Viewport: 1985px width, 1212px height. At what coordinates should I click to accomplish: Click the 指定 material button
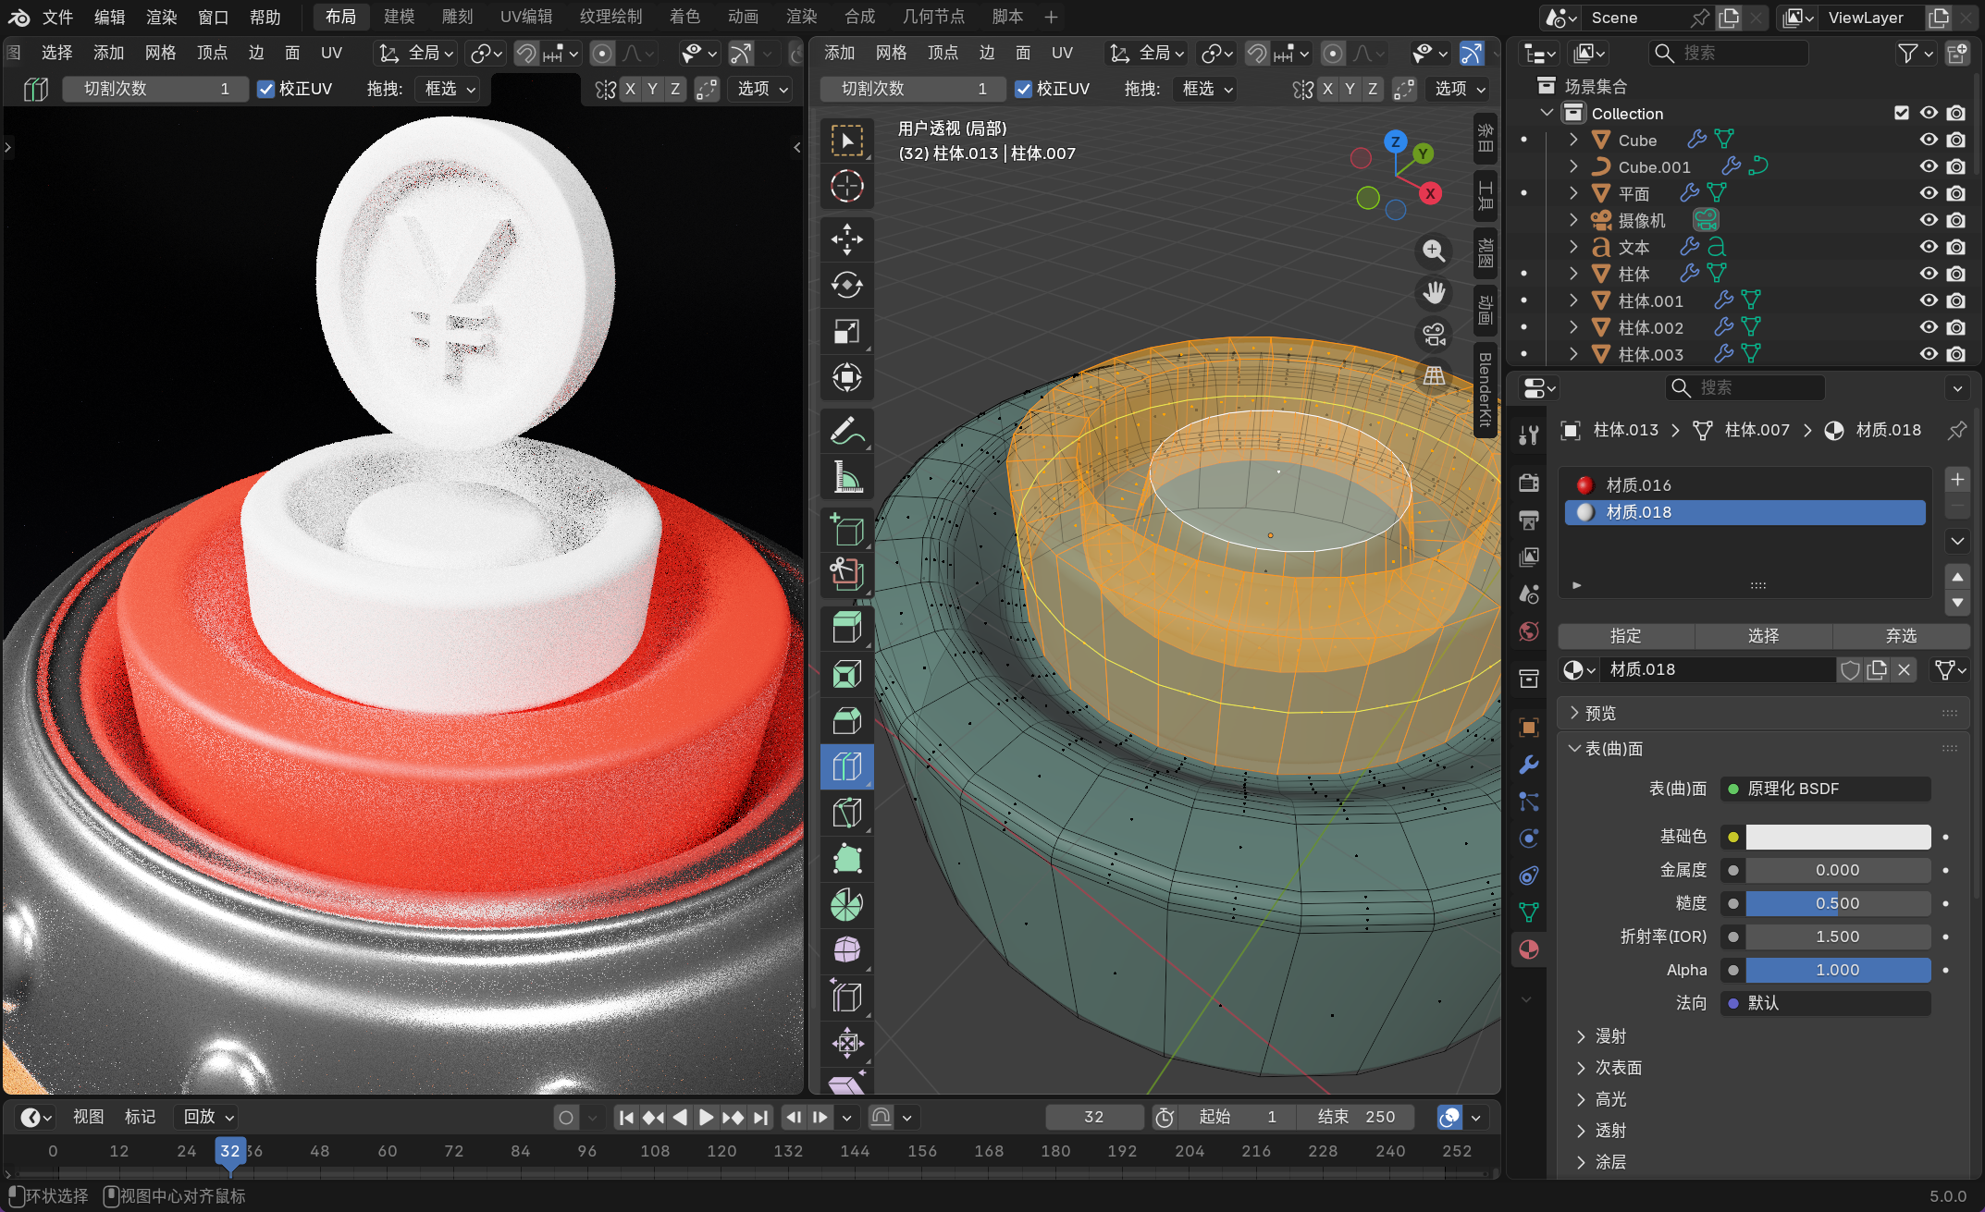tap(1625, 635)
